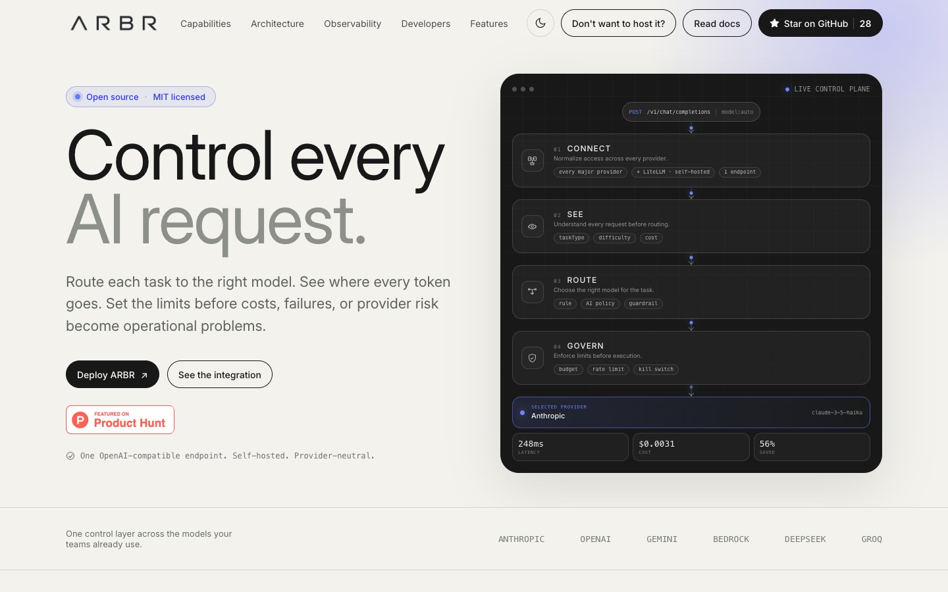Click the ROUTE step branching icon
The width and height of the screenshot is (948, 592).
tap(533, 292)
